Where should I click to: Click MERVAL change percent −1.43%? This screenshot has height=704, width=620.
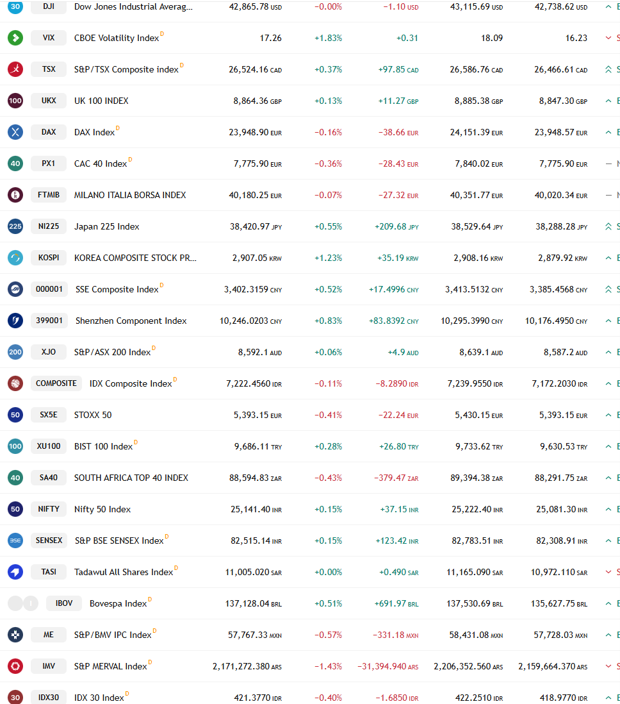tap(328, 667)
